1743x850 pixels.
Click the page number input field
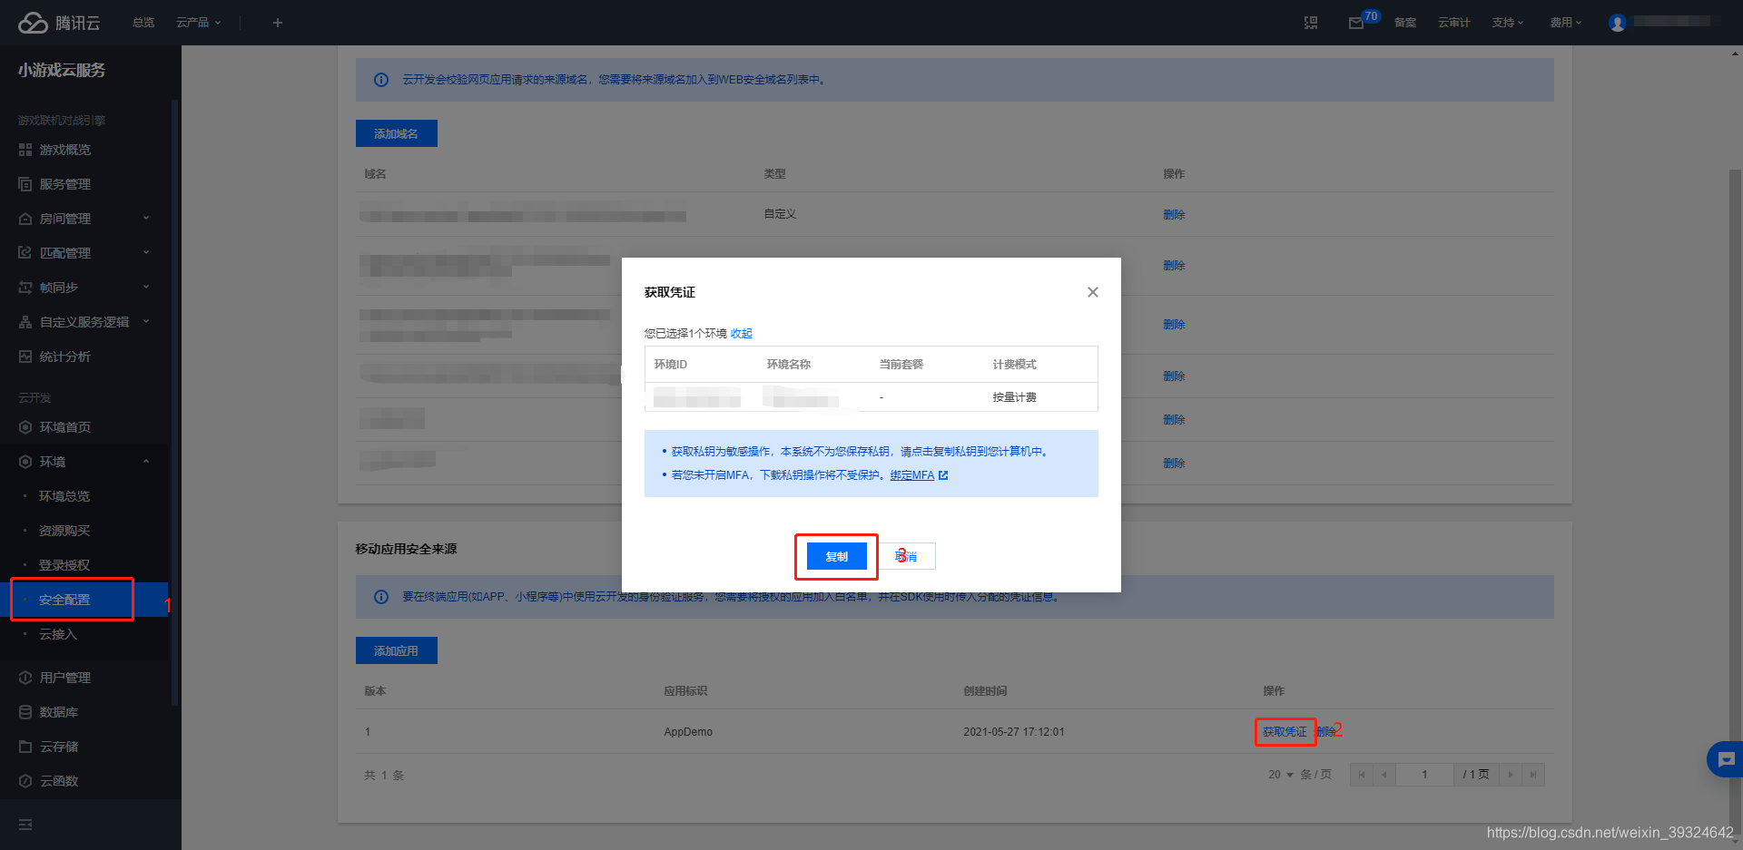click(x=1424, y=775)
